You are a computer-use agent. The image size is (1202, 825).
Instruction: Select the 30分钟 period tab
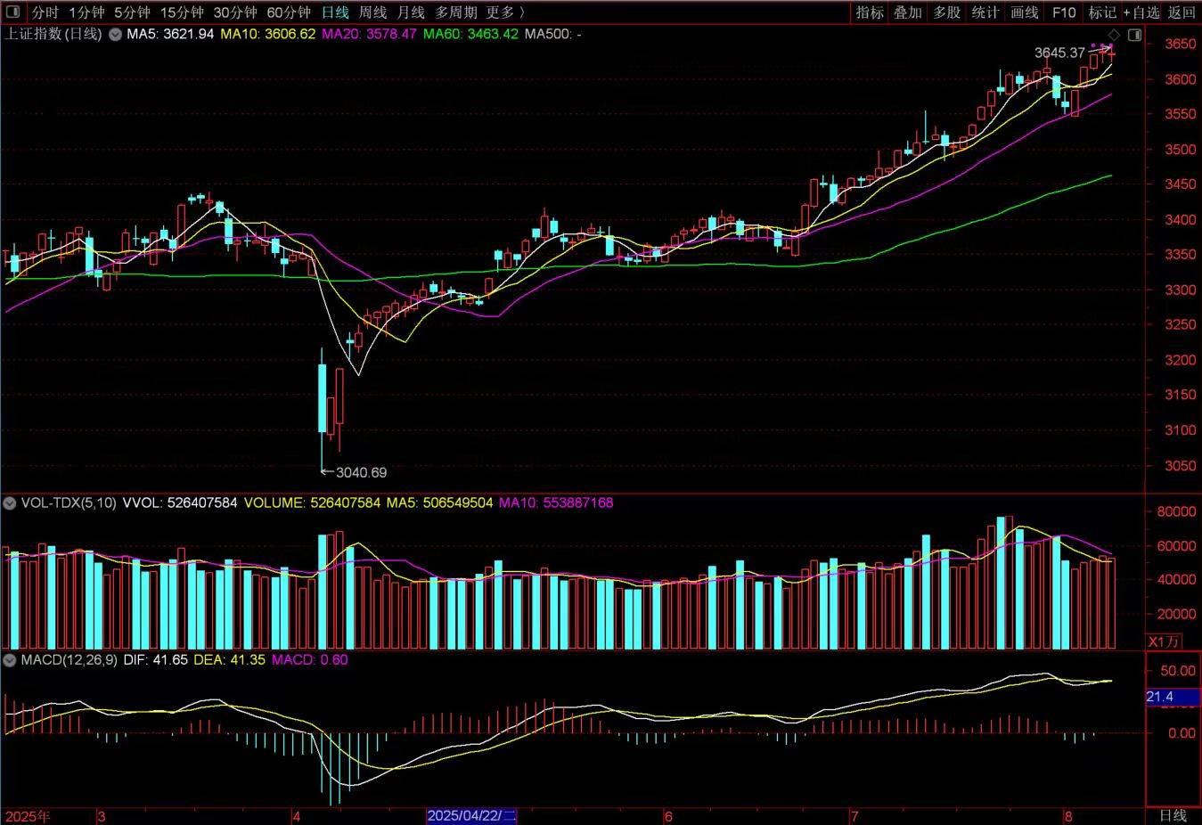[x=235, y=12]
